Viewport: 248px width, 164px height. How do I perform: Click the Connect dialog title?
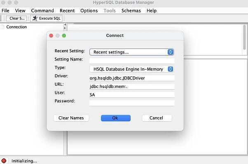(x=115, y=35)
